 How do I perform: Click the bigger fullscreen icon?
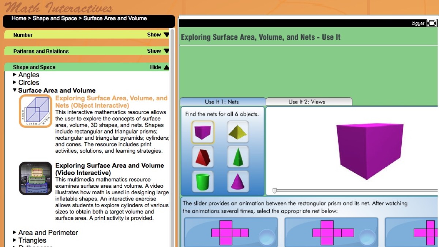point(432,23)
